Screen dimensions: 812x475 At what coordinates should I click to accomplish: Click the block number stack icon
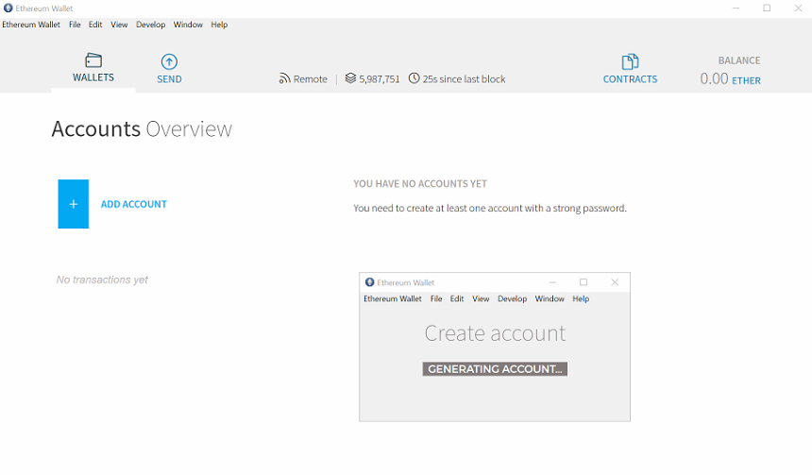[350, 78]
